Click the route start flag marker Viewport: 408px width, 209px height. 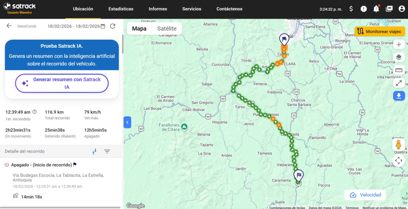click(x=284, y=39)
